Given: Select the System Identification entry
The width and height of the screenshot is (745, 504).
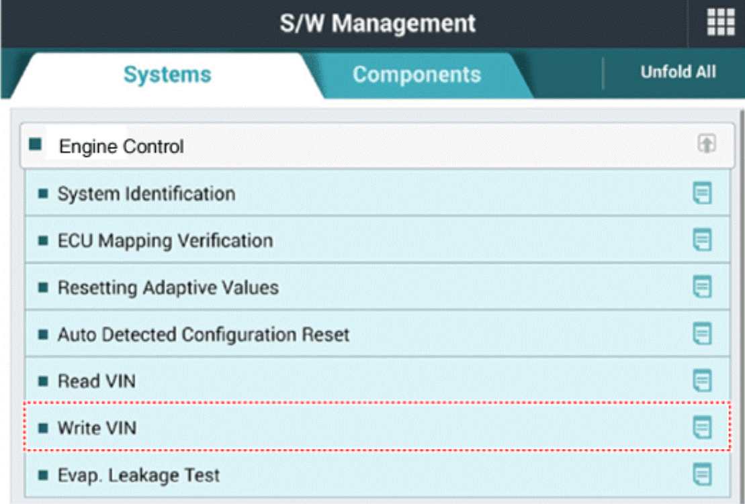Looking at the screenshot, I should pos(146,194).
